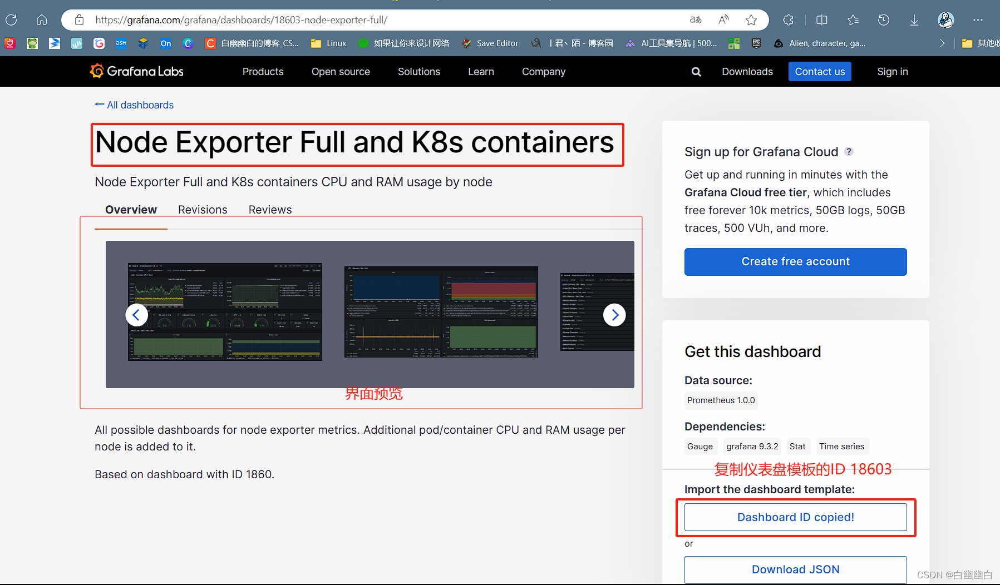Open the CSDN blog bookmark 白幽幽白的博客
This screenshot has width=1000, height=585.
coord(252,43)
